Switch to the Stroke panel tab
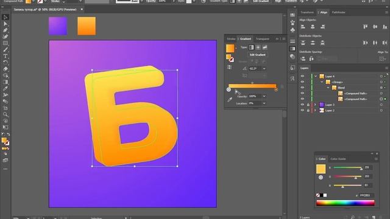Viewport: 390px width, 219px height. click(231, 39)
